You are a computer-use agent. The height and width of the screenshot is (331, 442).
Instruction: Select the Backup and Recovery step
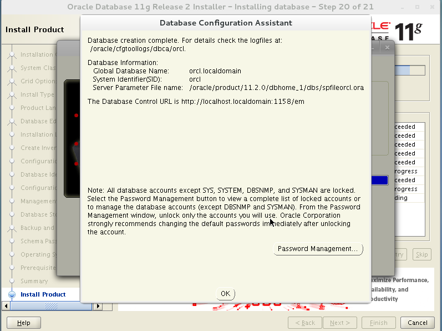pyautogui.click(x=37, y=228)
